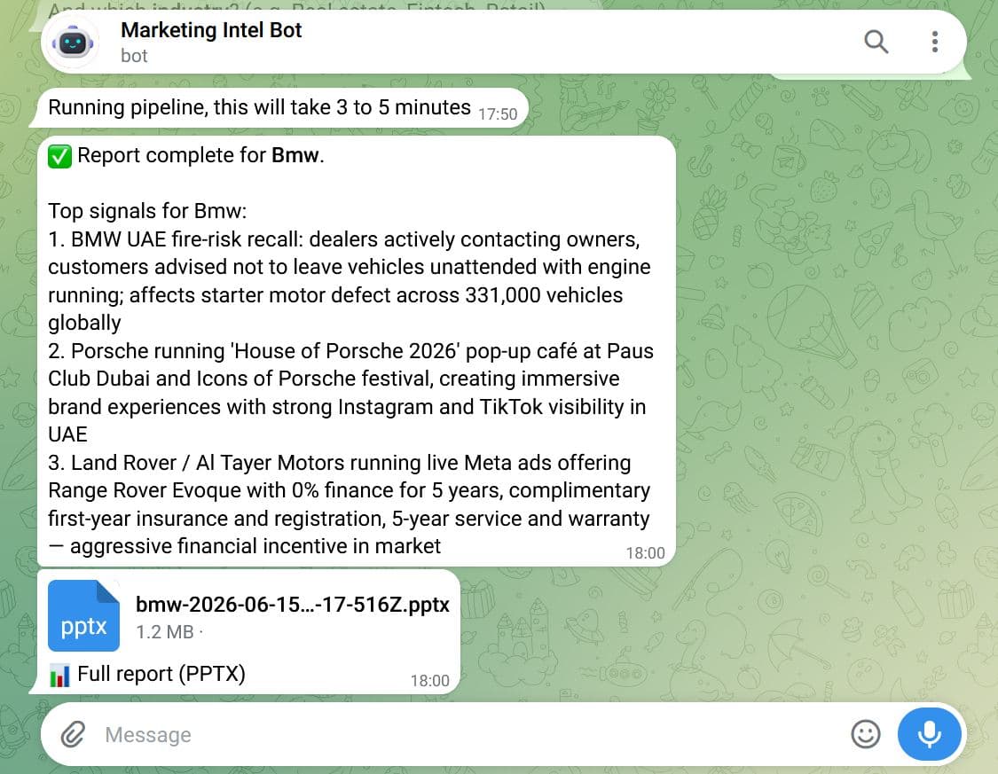Screen dimensions: 998x774
Task: Click the paperclip attach file icon
Action: tap(74, 735)
